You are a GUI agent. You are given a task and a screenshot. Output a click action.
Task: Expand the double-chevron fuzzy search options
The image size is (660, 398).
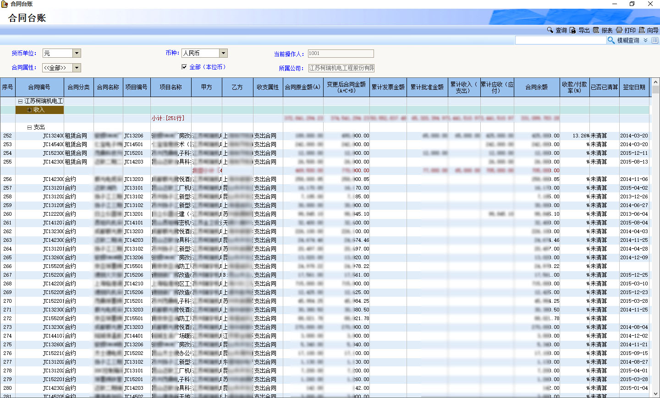[x=645, y=40]
